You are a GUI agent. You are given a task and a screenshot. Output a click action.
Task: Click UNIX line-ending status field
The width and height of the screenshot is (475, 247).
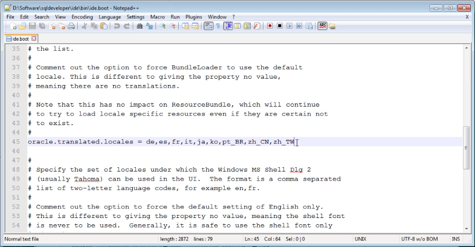tap(361, 239)
